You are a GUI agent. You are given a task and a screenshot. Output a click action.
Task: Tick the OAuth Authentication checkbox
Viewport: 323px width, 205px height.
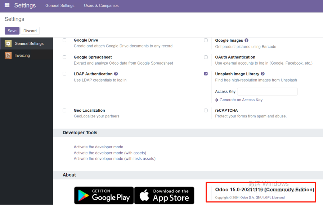click(206, 57)
